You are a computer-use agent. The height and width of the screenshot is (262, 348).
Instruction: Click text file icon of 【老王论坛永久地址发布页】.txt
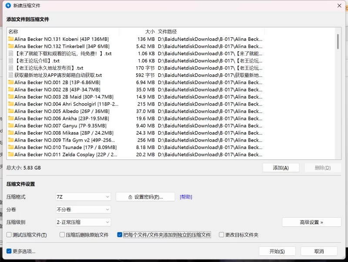(11, 68)
